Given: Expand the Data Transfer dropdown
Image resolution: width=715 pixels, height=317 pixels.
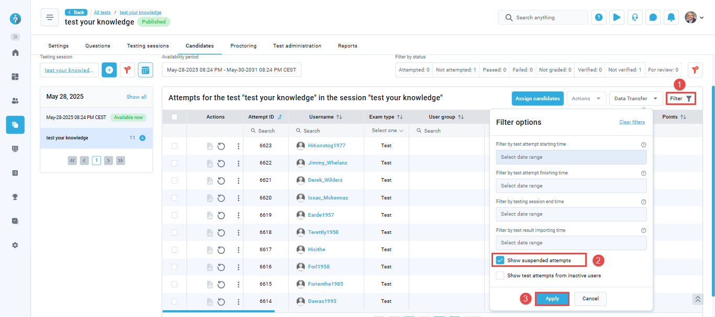Looking at the screenshot, I should 635,98.
